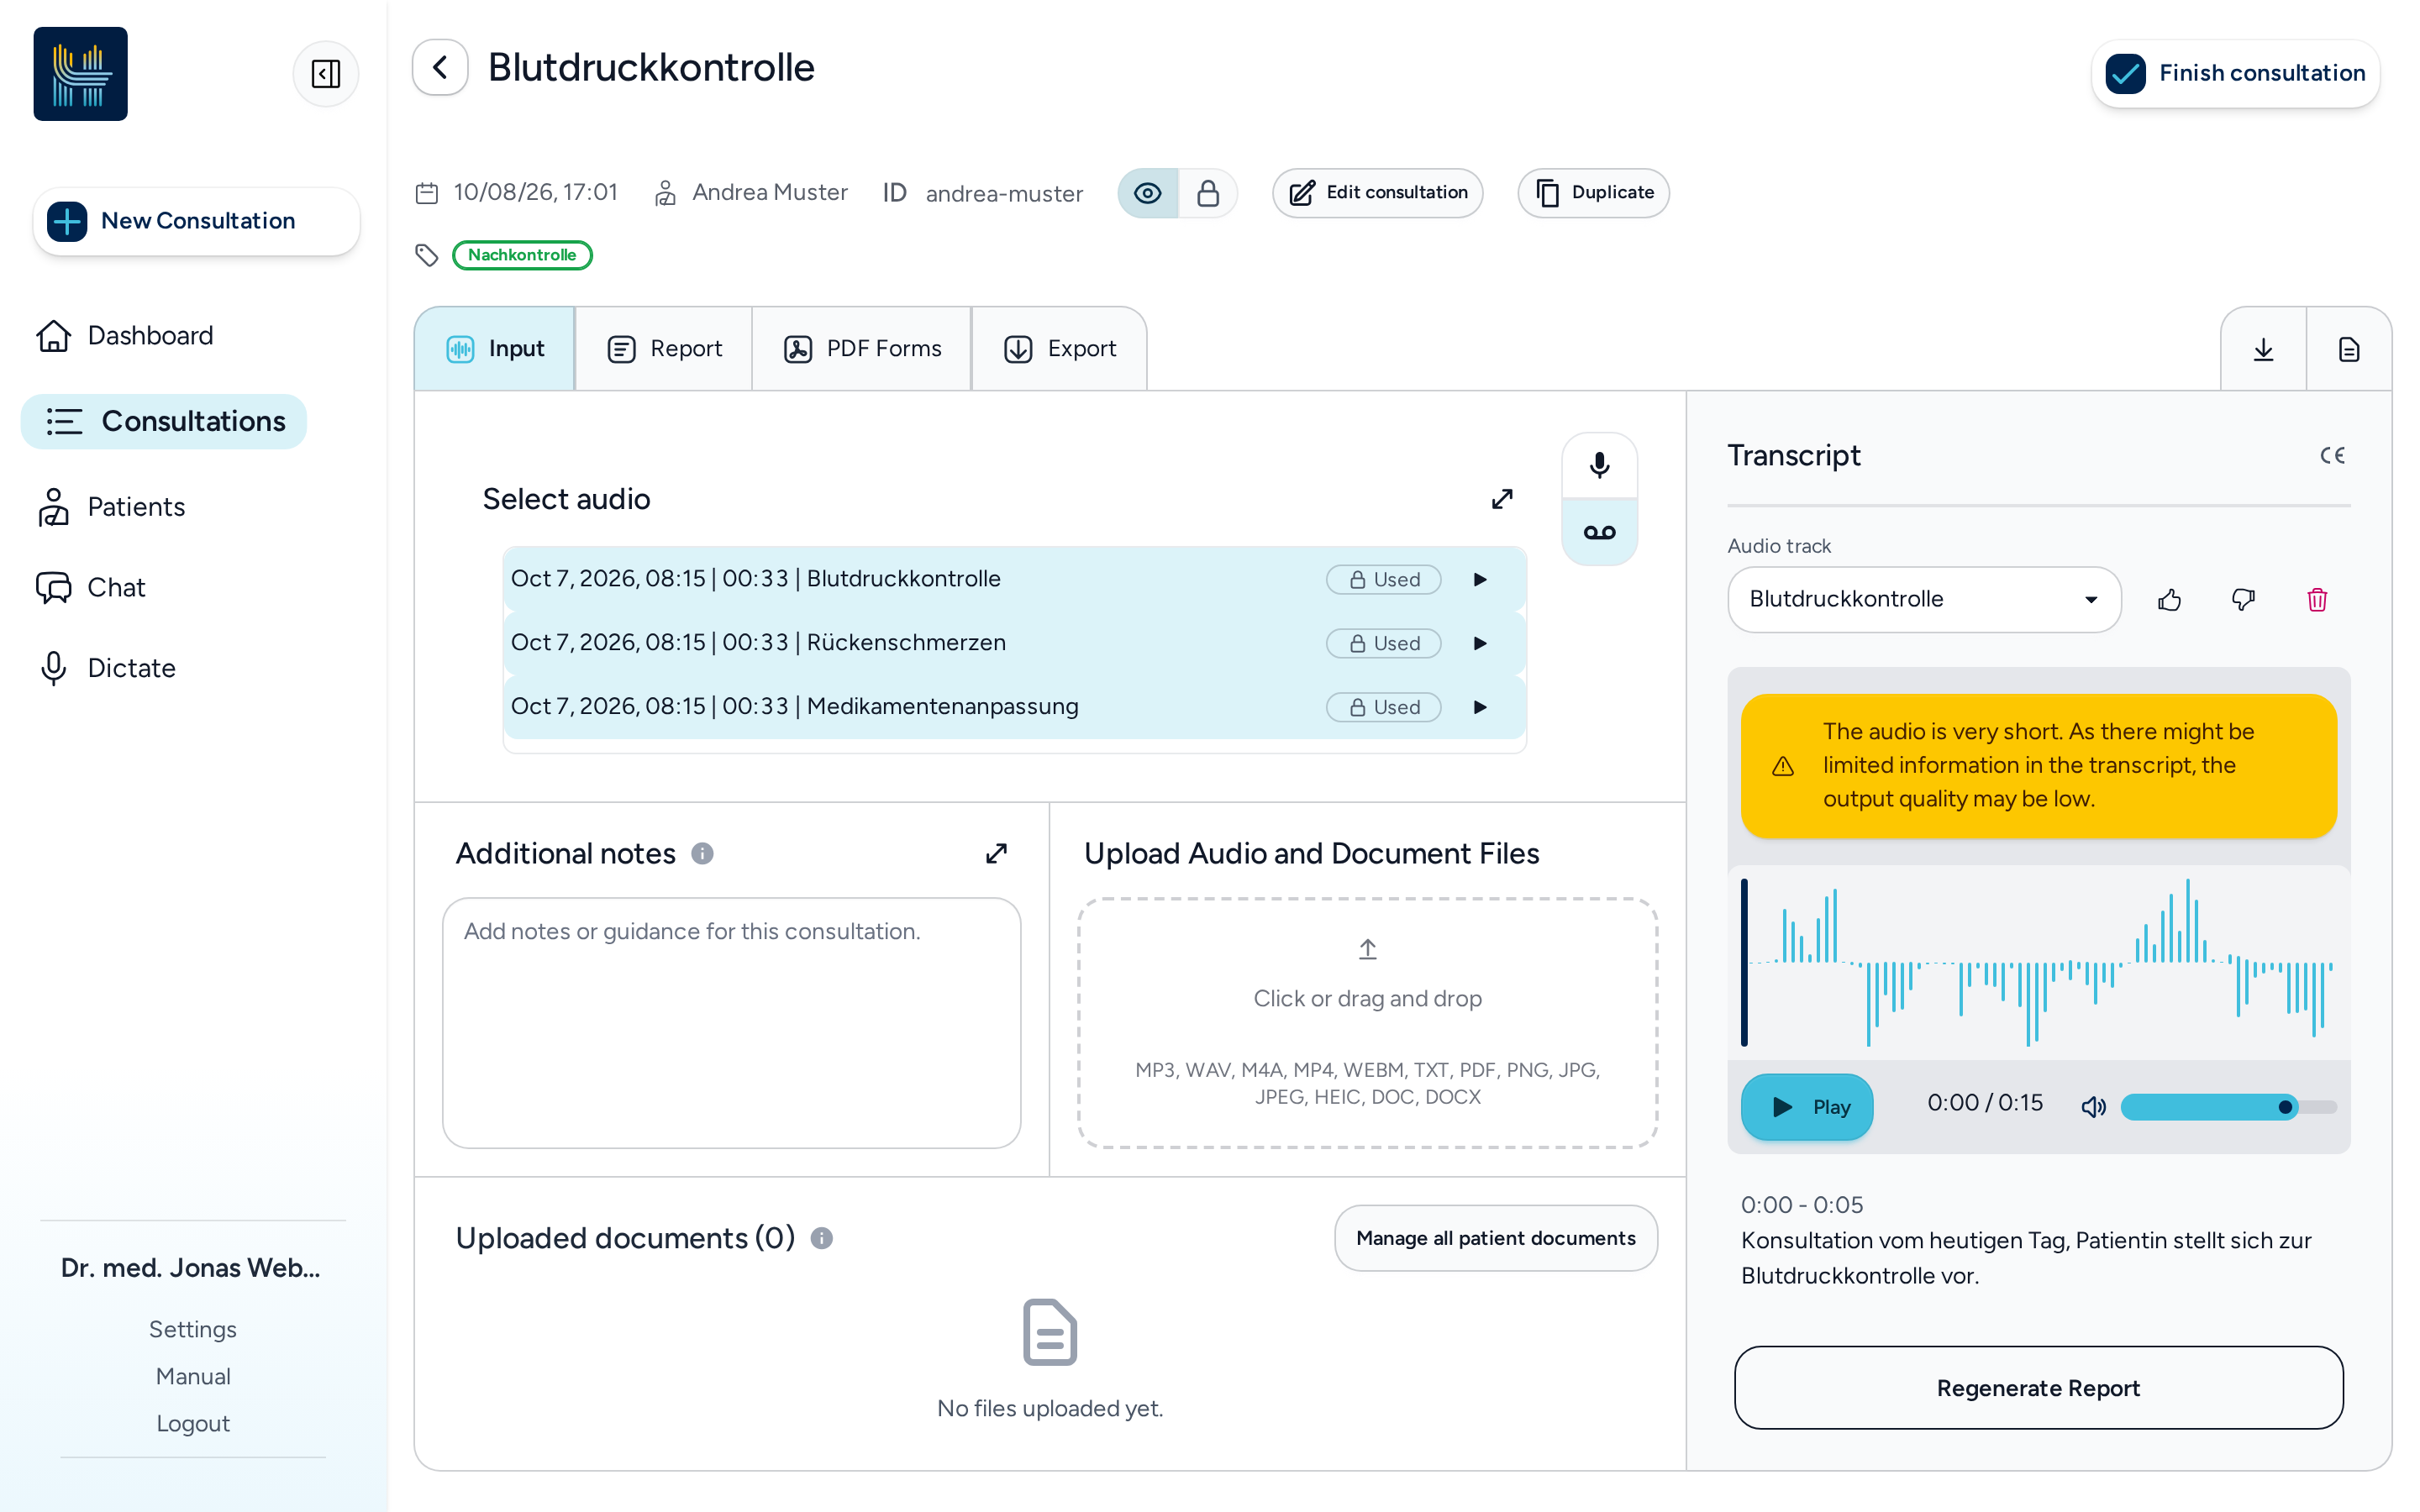Expand the Select audio panel
2420x1512 pixels.
(1502, 499)
